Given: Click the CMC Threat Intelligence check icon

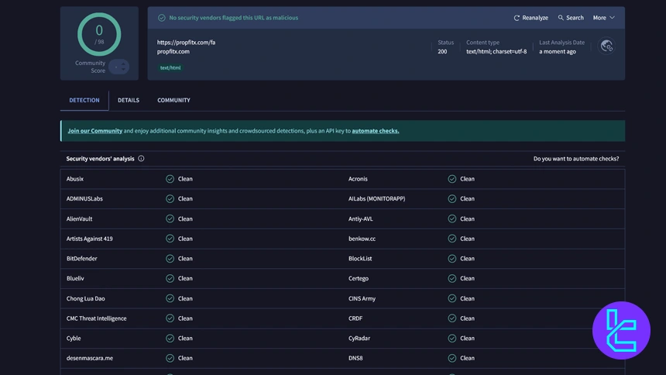Looking at the screenshot, I should coord(170,318).
